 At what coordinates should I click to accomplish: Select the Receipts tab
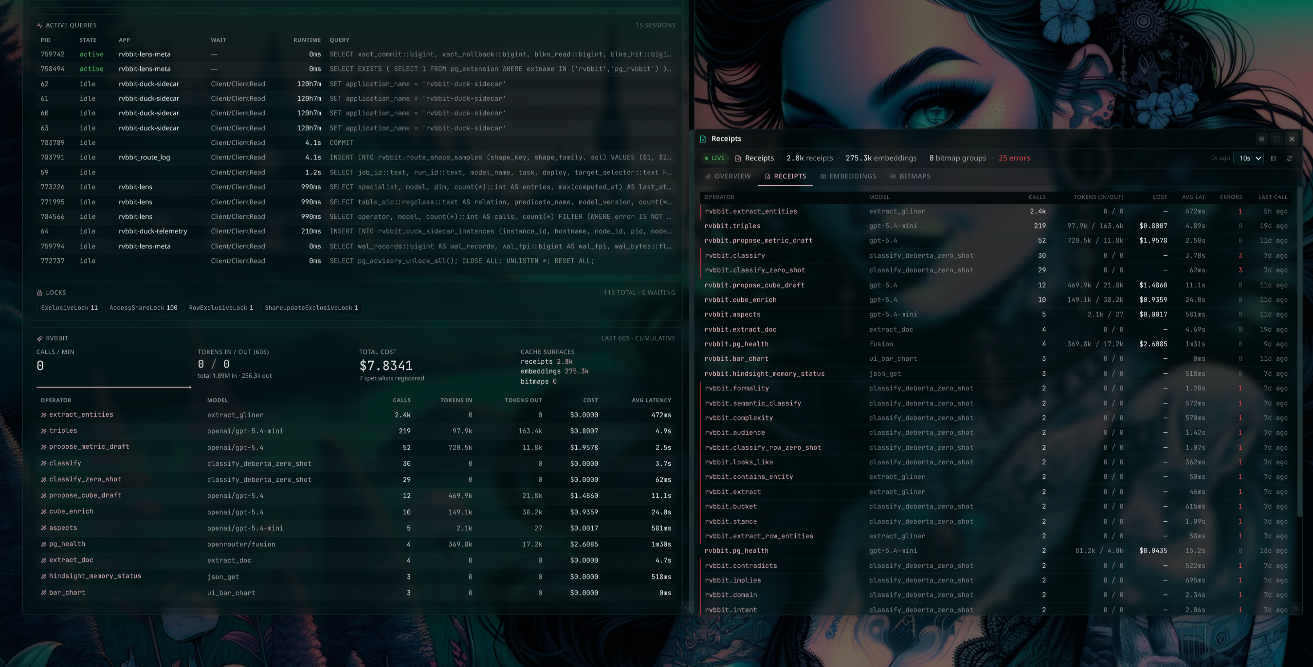click(x=785, y=176)
